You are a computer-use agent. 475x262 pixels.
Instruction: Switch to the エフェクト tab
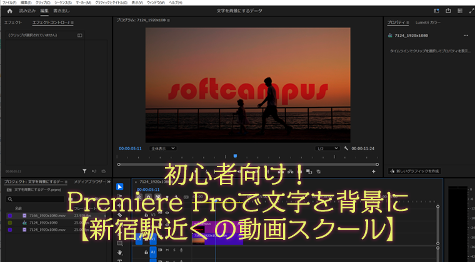tap(13, 22)
